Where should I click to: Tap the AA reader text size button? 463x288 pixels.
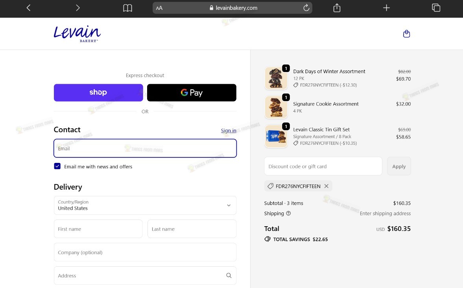[159, 8]
